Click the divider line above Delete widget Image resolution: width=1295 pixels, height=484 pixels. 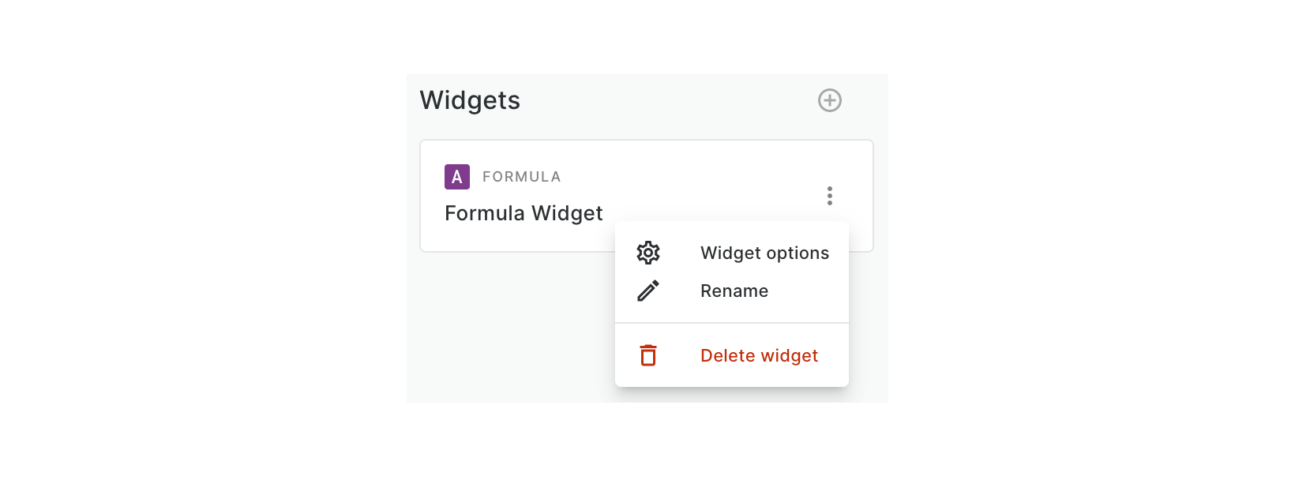pos(731,323)
